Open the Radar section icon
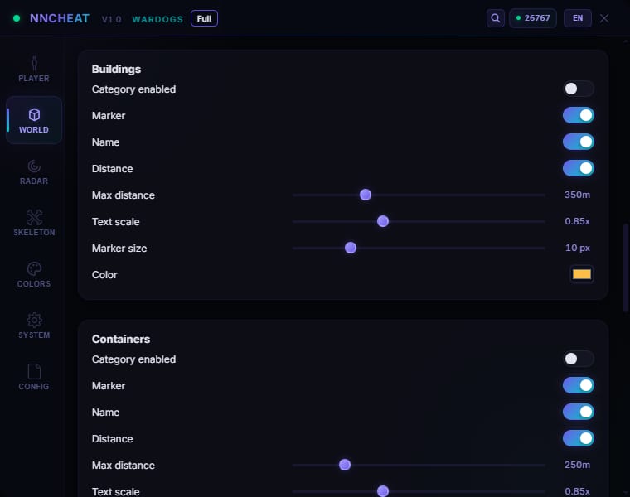 point(34,166)
